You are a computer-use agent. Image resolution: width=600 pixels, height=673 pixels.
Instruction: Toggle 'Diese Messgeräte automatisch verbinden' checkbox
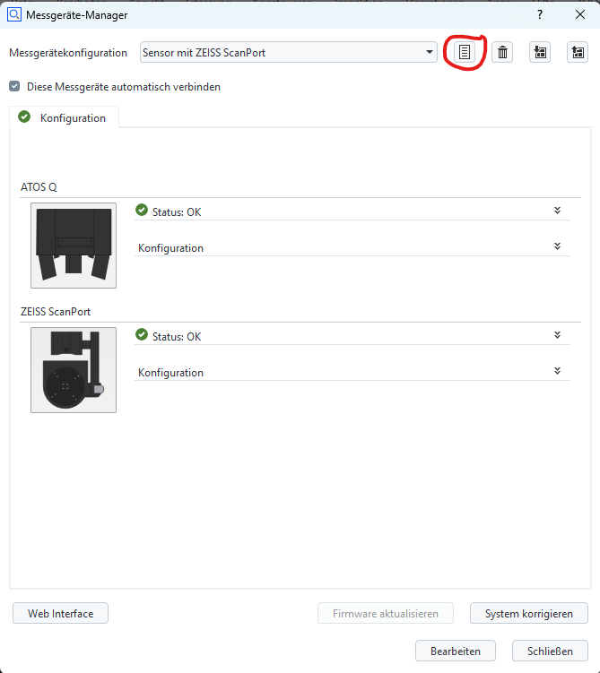[x=14, y=87]
